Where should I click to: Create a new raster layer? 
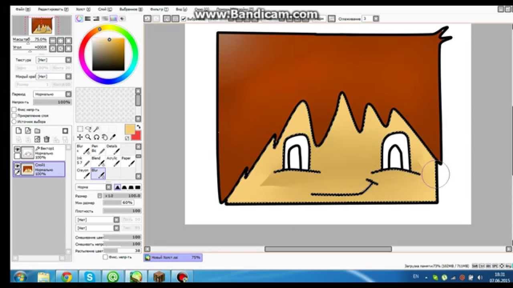click(x=18, y=131)
